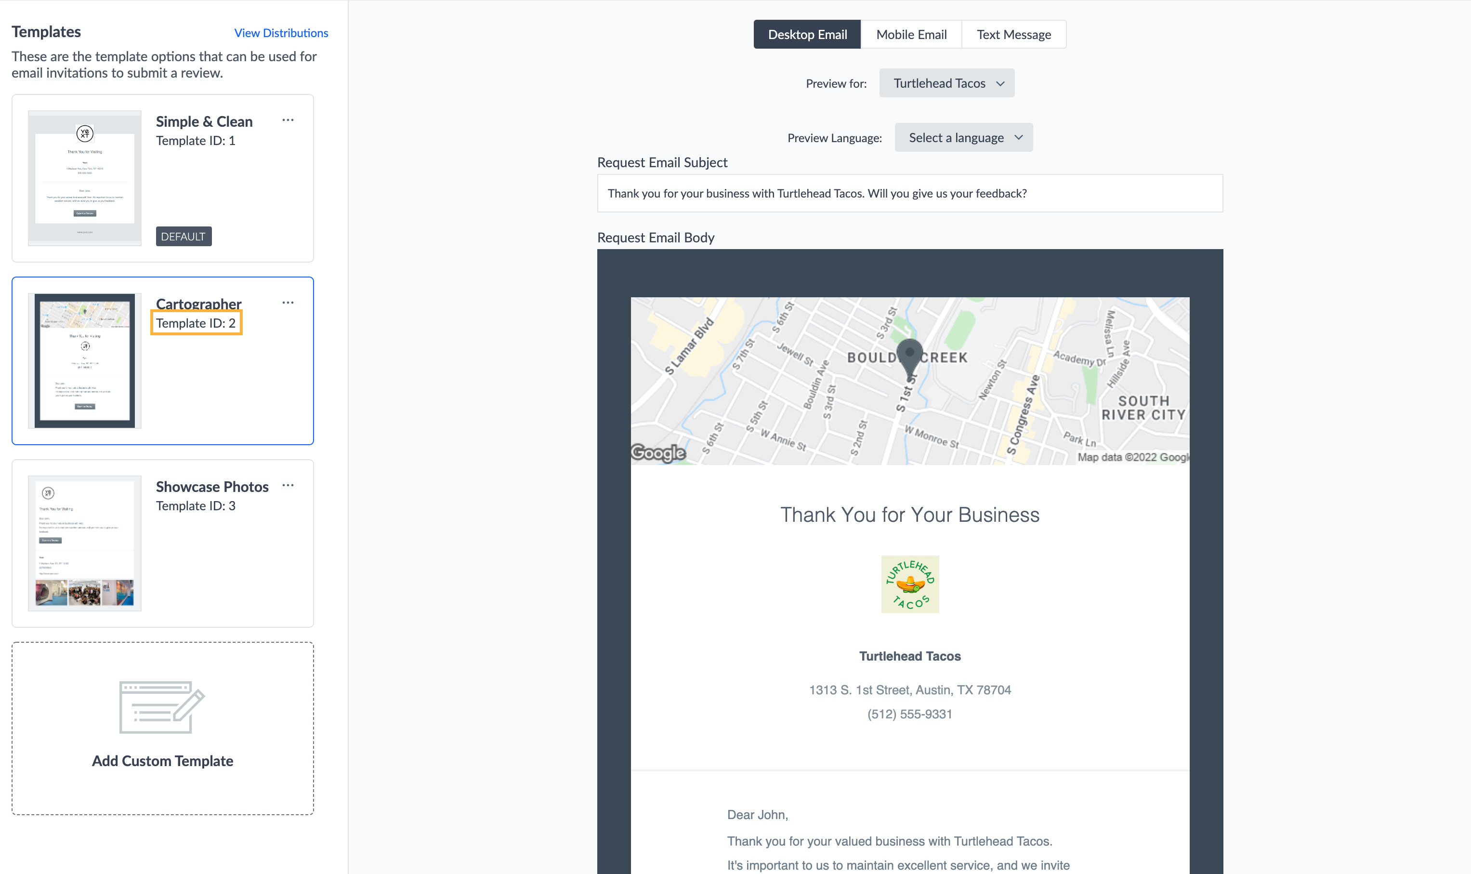Image resolution: width=1471 pixels, height=874 pixels.
Task: Click the phone number (512) 555-9331
Action: 910,714
